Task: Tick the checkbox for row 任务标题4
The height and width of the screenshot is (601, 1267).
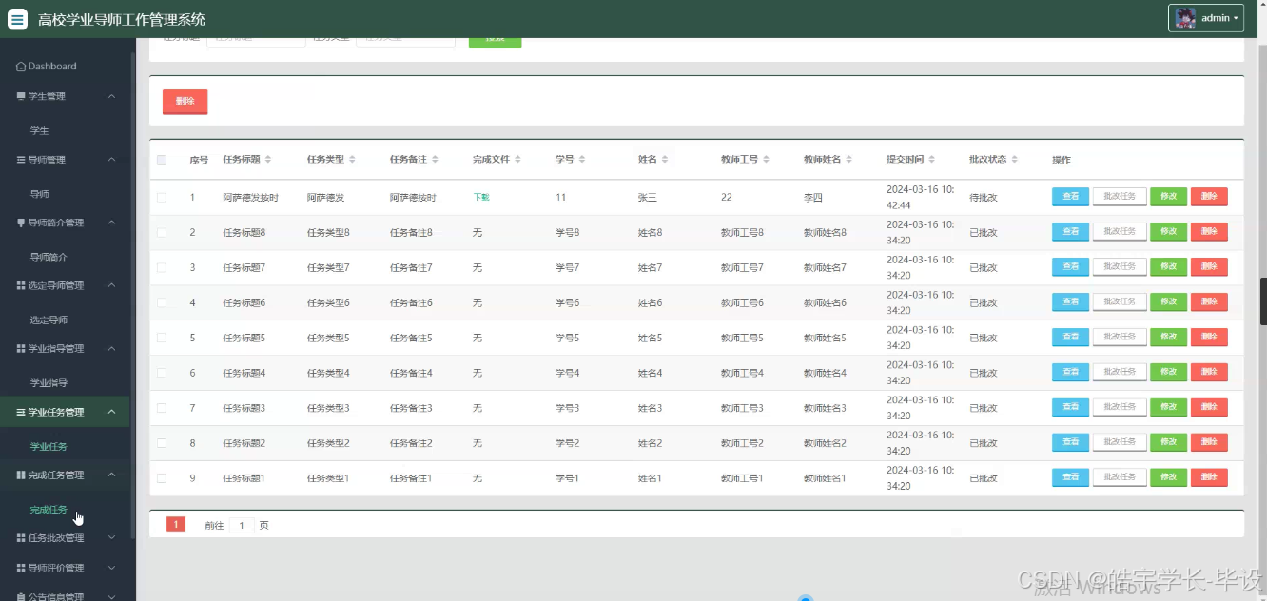Action: pos(162,373)
